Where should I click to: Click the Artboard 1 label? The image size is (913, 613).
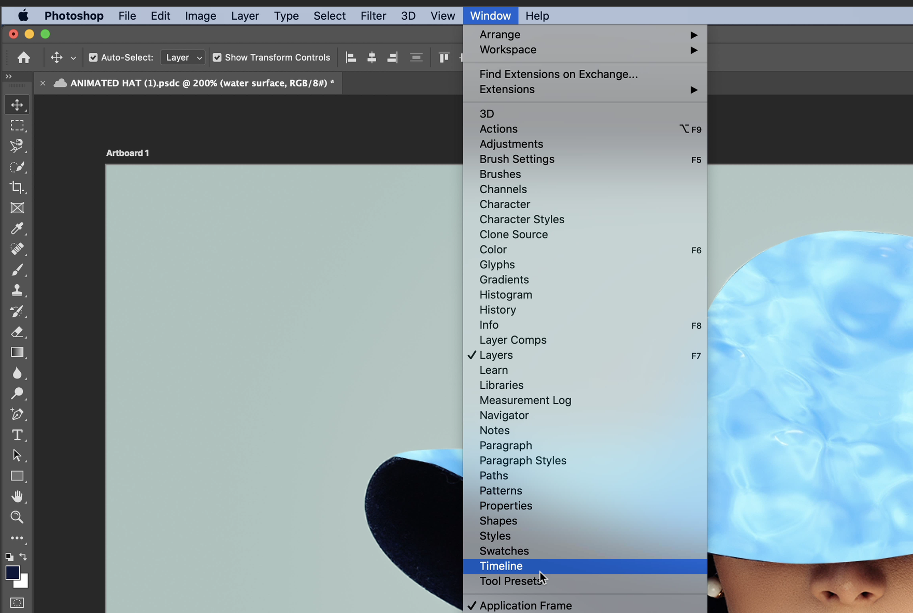click(127, 153)
